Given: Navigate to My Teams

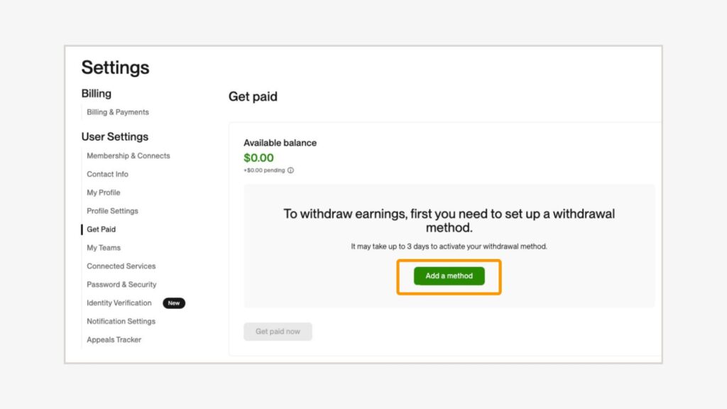Looking at the screenshot, I should click(x=104, y=249).
